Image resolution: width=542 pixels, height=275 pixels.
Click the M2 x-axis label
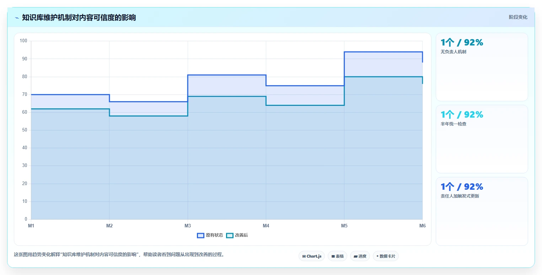point(109,226)
